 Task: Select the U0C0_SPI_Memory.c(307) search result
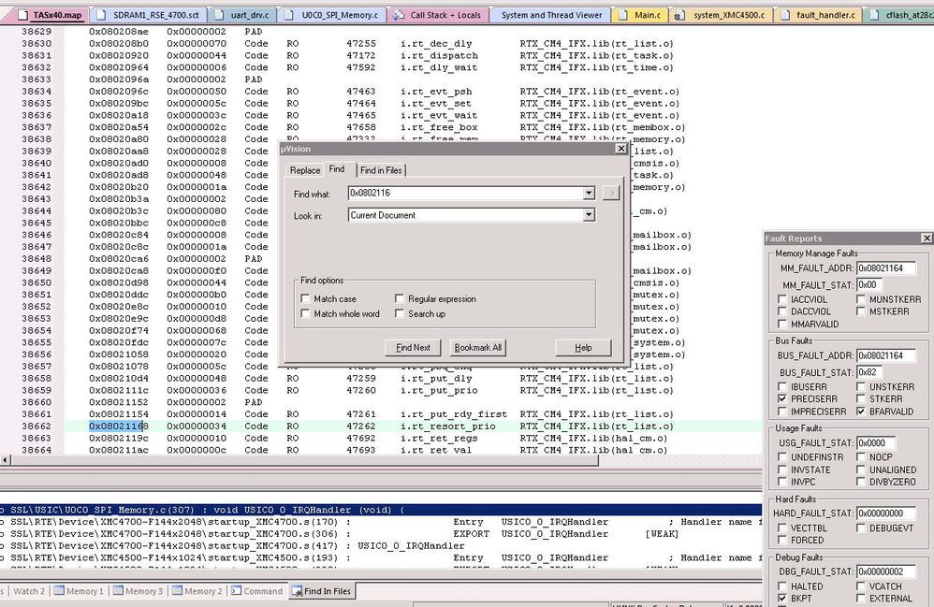coord(381,510)
